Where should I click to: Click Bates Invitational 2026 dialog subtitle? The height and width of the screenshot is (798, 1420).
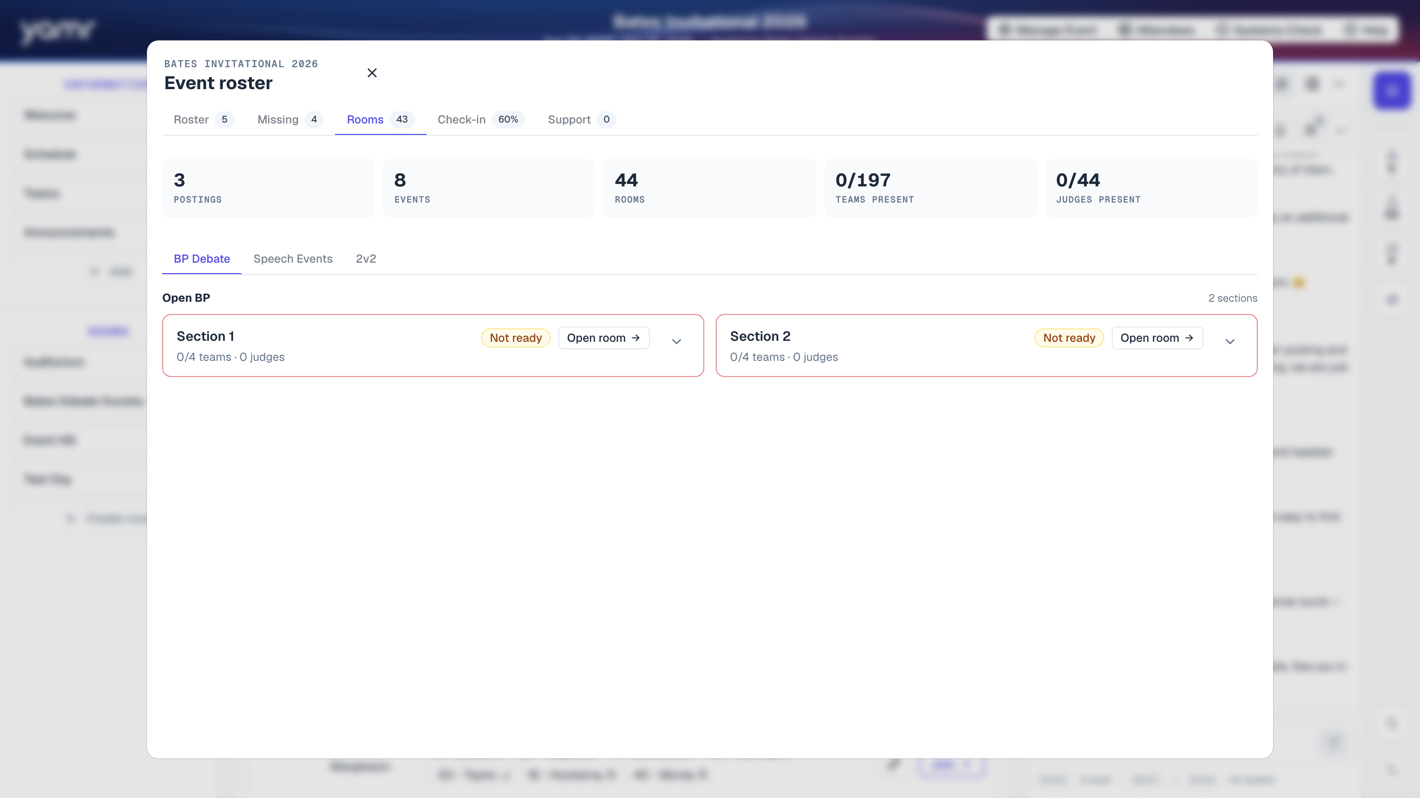coord(241,64)
